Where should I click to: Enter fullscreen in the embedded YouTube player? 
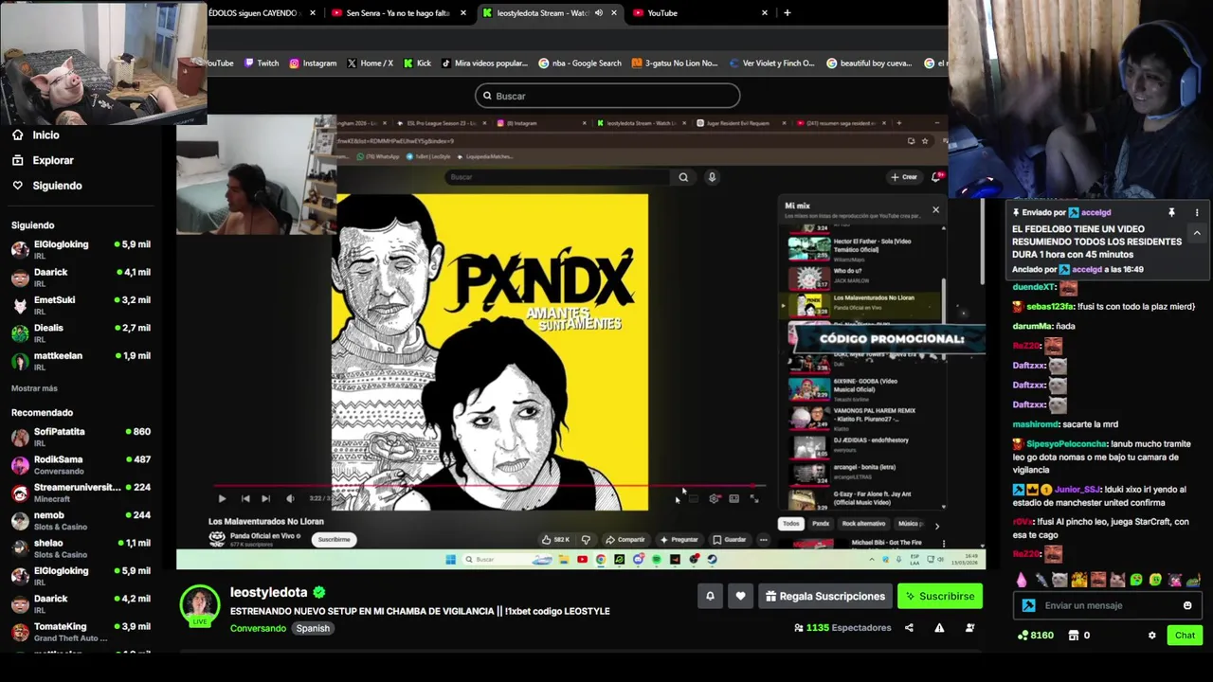coord(754,498)
